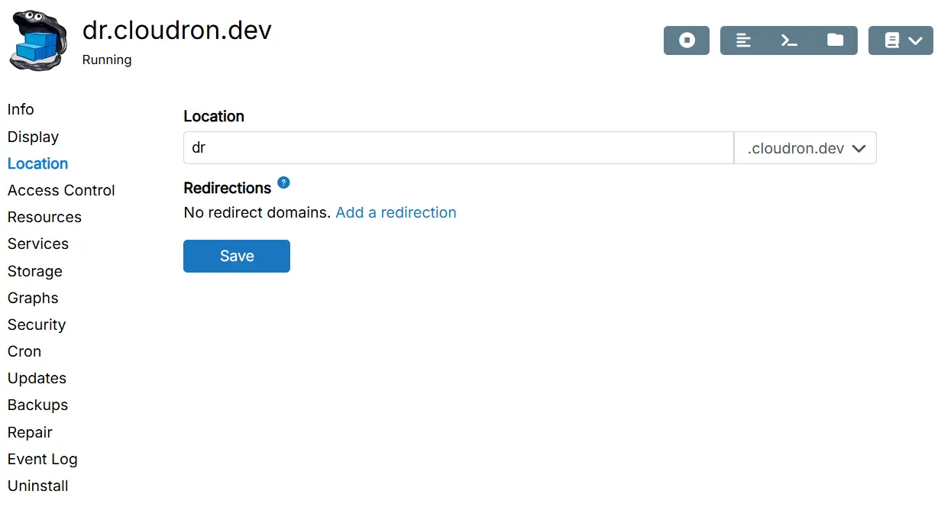Click the Redirections help question icon
Screen dimensions: 941x507
(283, 182)
